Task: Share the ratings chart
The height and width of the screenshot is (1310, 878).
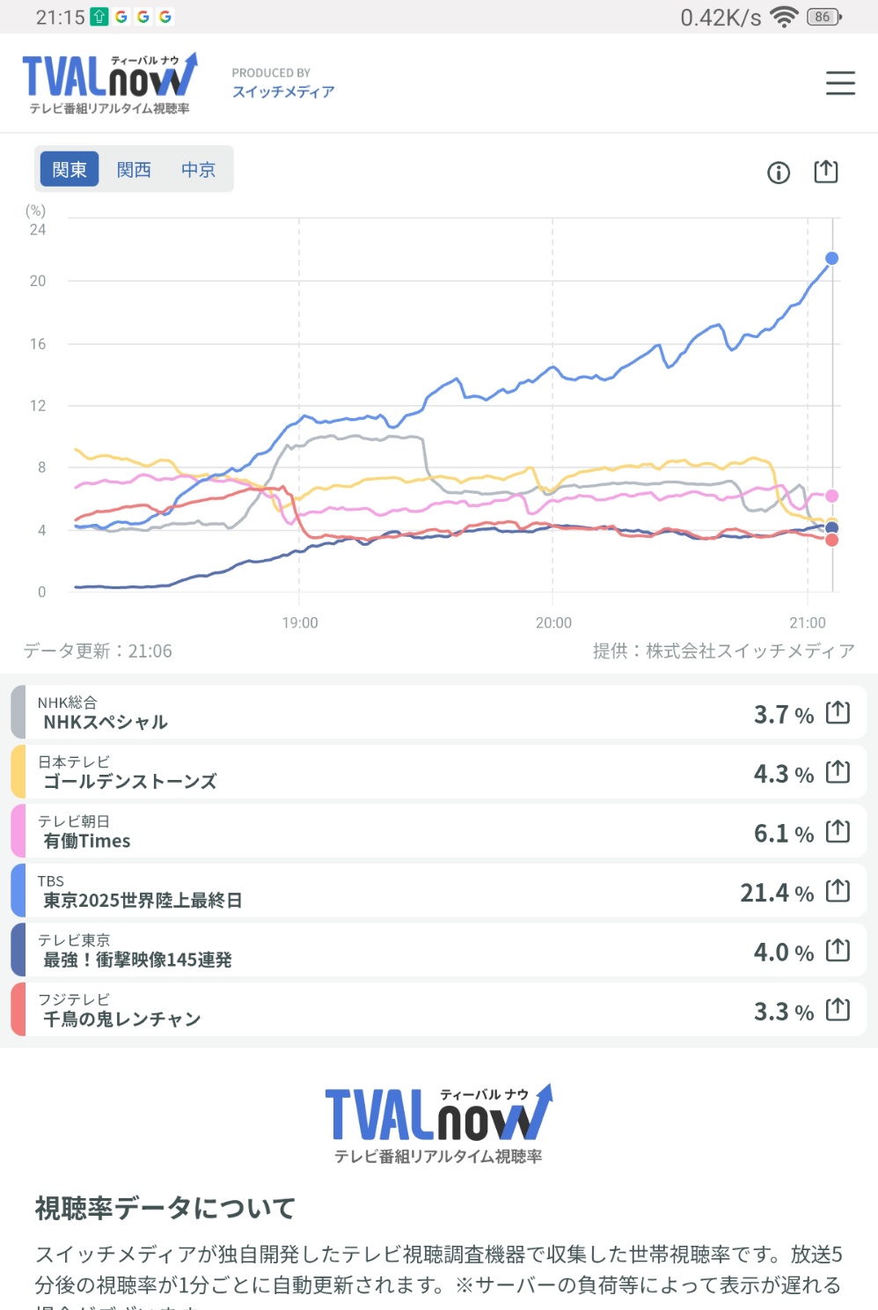Action: [826, 172]
